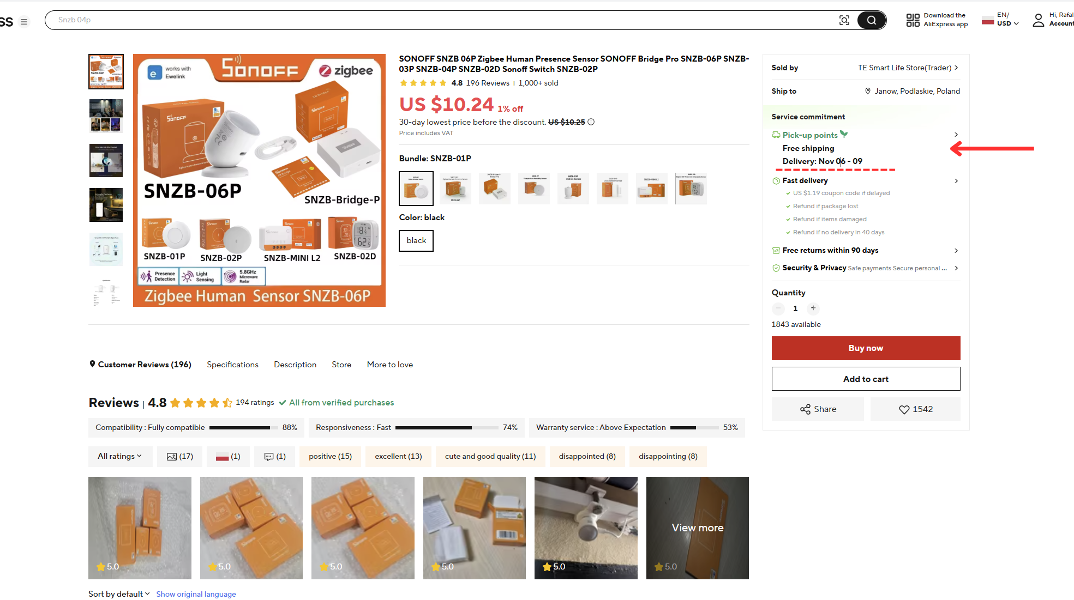The image size is (1074, 600).
Task: Increase quantity with the plus button
Action: [813, 308]
